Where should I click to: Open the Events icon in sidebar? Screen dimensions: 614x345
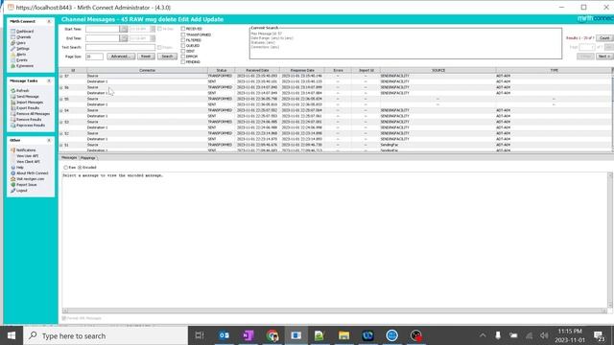(12, 60)
